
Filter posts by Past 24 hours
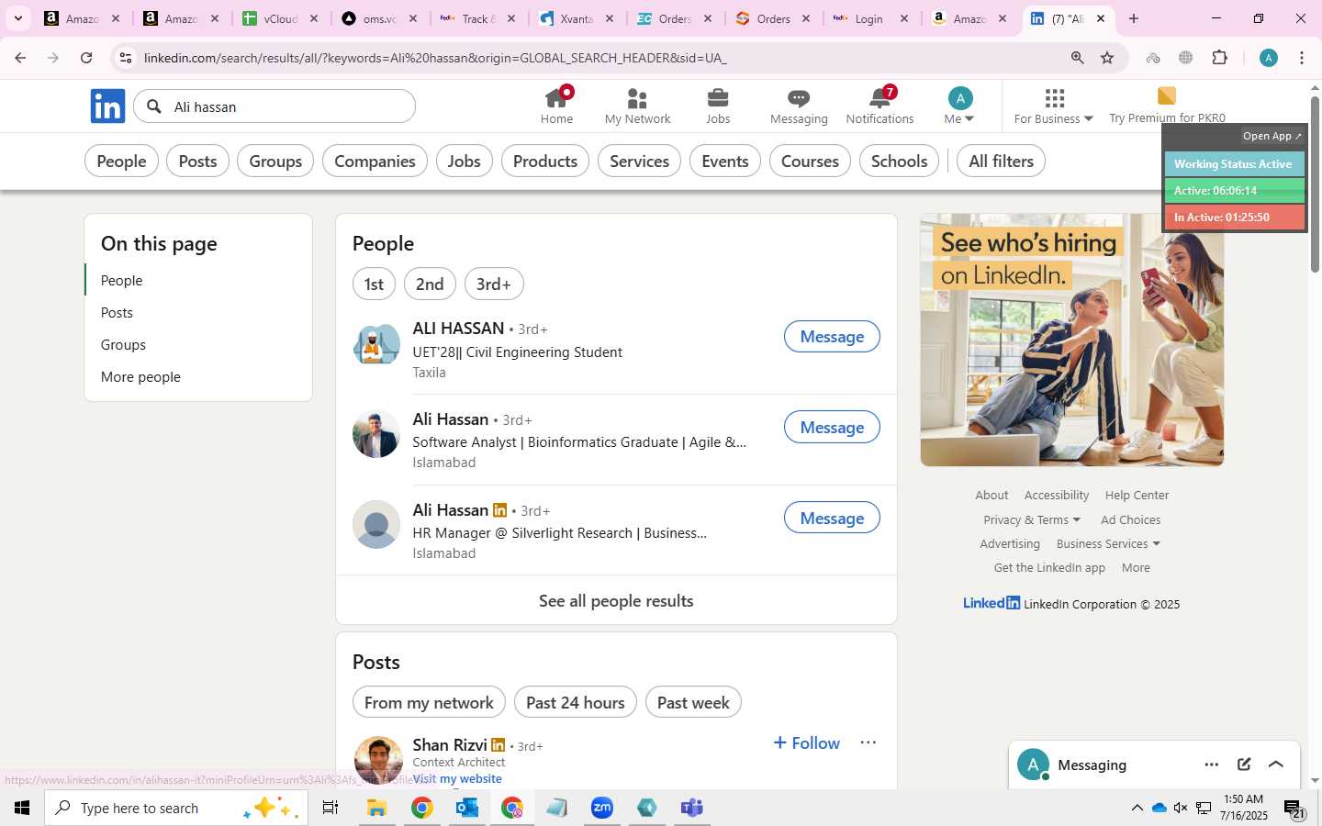575,703
